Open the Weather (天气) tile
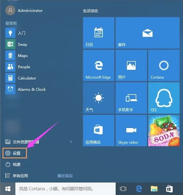The height and width of the screenshot is (195, 183). click(x=99, y=98)
